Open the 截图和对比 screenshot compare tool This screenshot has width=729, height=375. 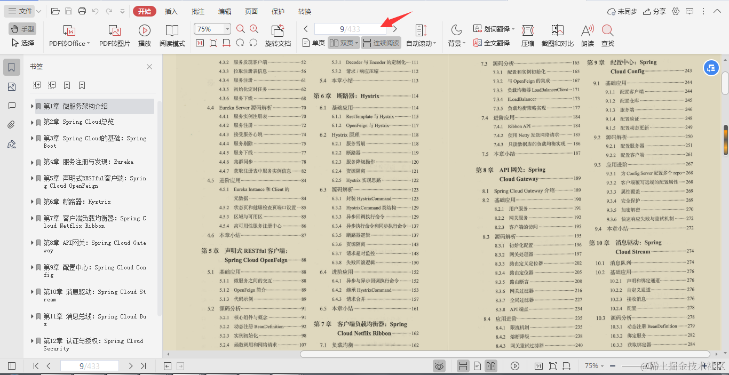(x=557, y=35)
